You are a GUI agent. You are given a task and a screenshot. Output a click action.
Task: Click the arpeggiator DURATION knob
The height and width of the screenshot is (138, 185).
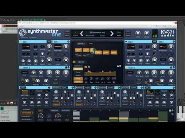[x=58, y=116]
